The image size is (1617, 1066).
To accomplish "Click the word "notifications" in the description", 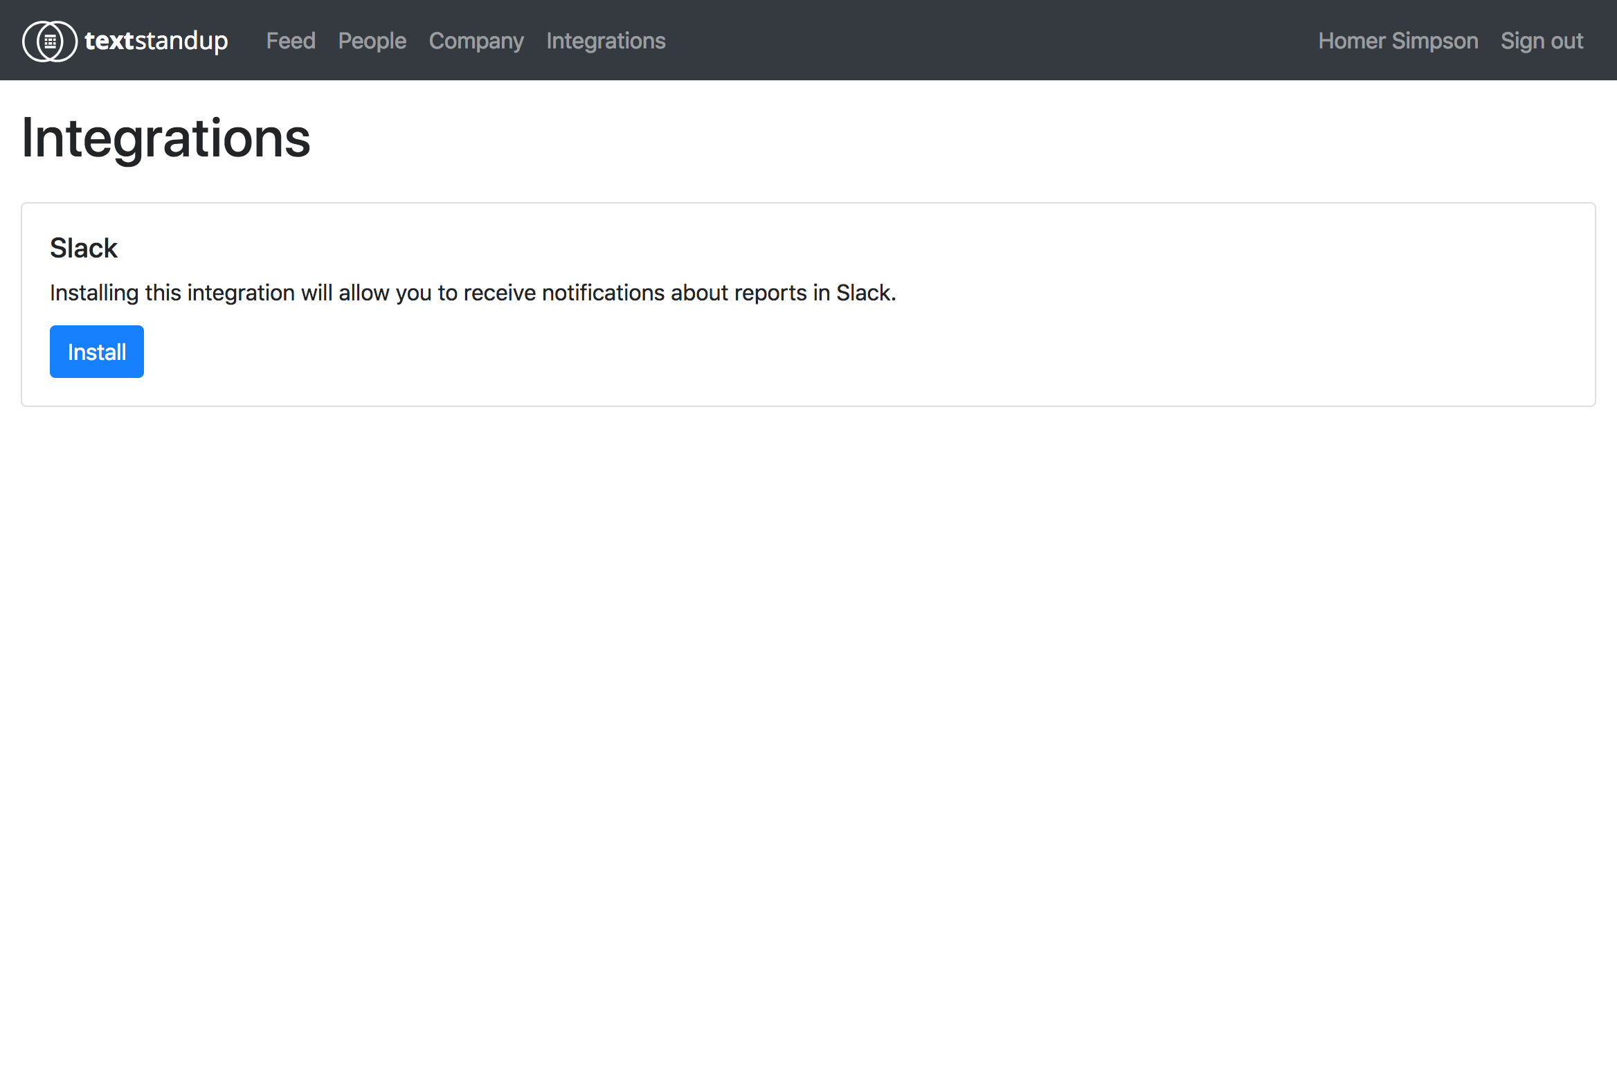I will [603, 293].
